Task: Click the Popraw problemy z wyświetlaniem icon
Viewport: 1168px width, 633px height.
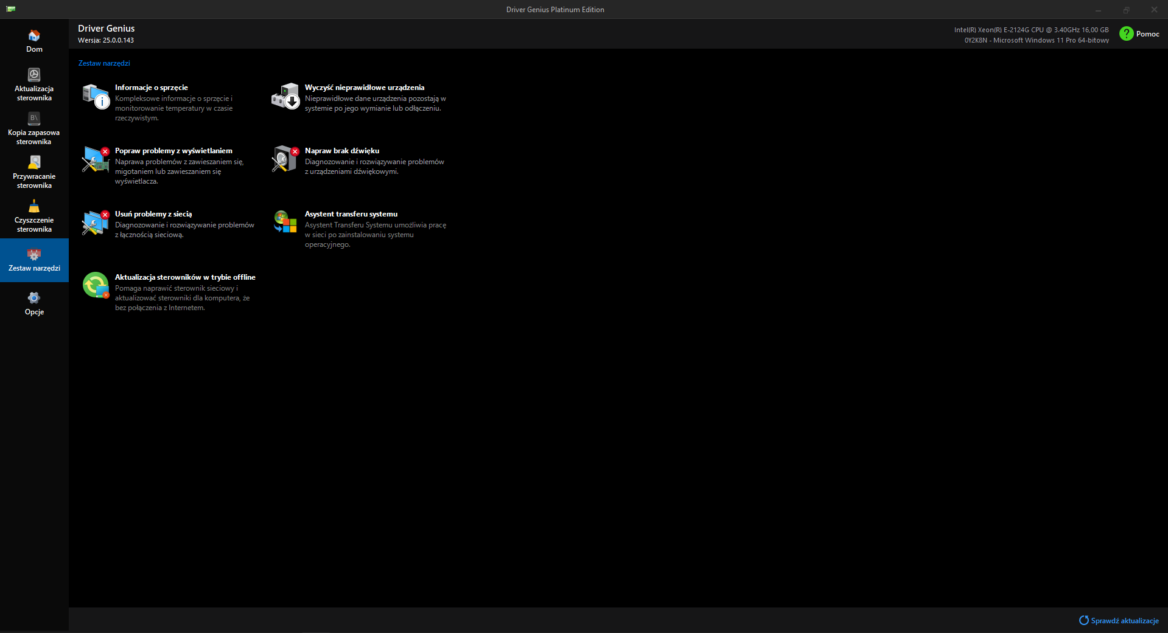Action: pos(96,159)
